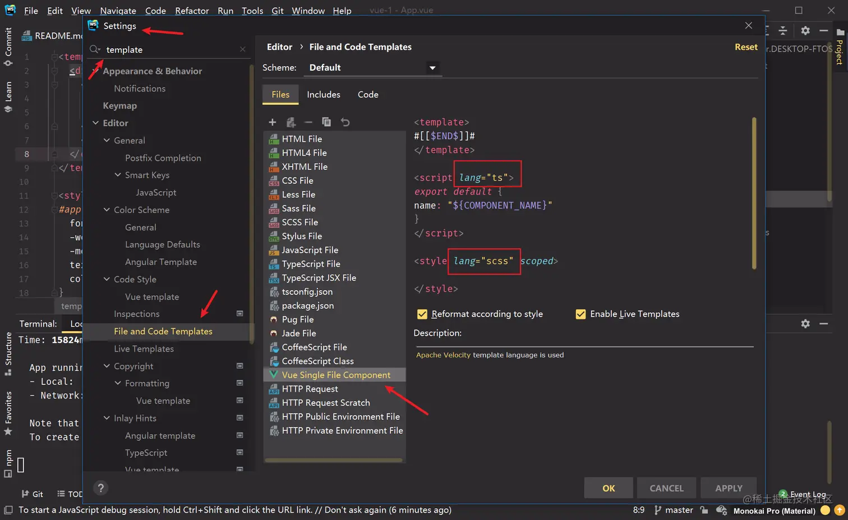848x520 pixels.
Task: Open the Git tool window tab
Action: click(33, 494)
